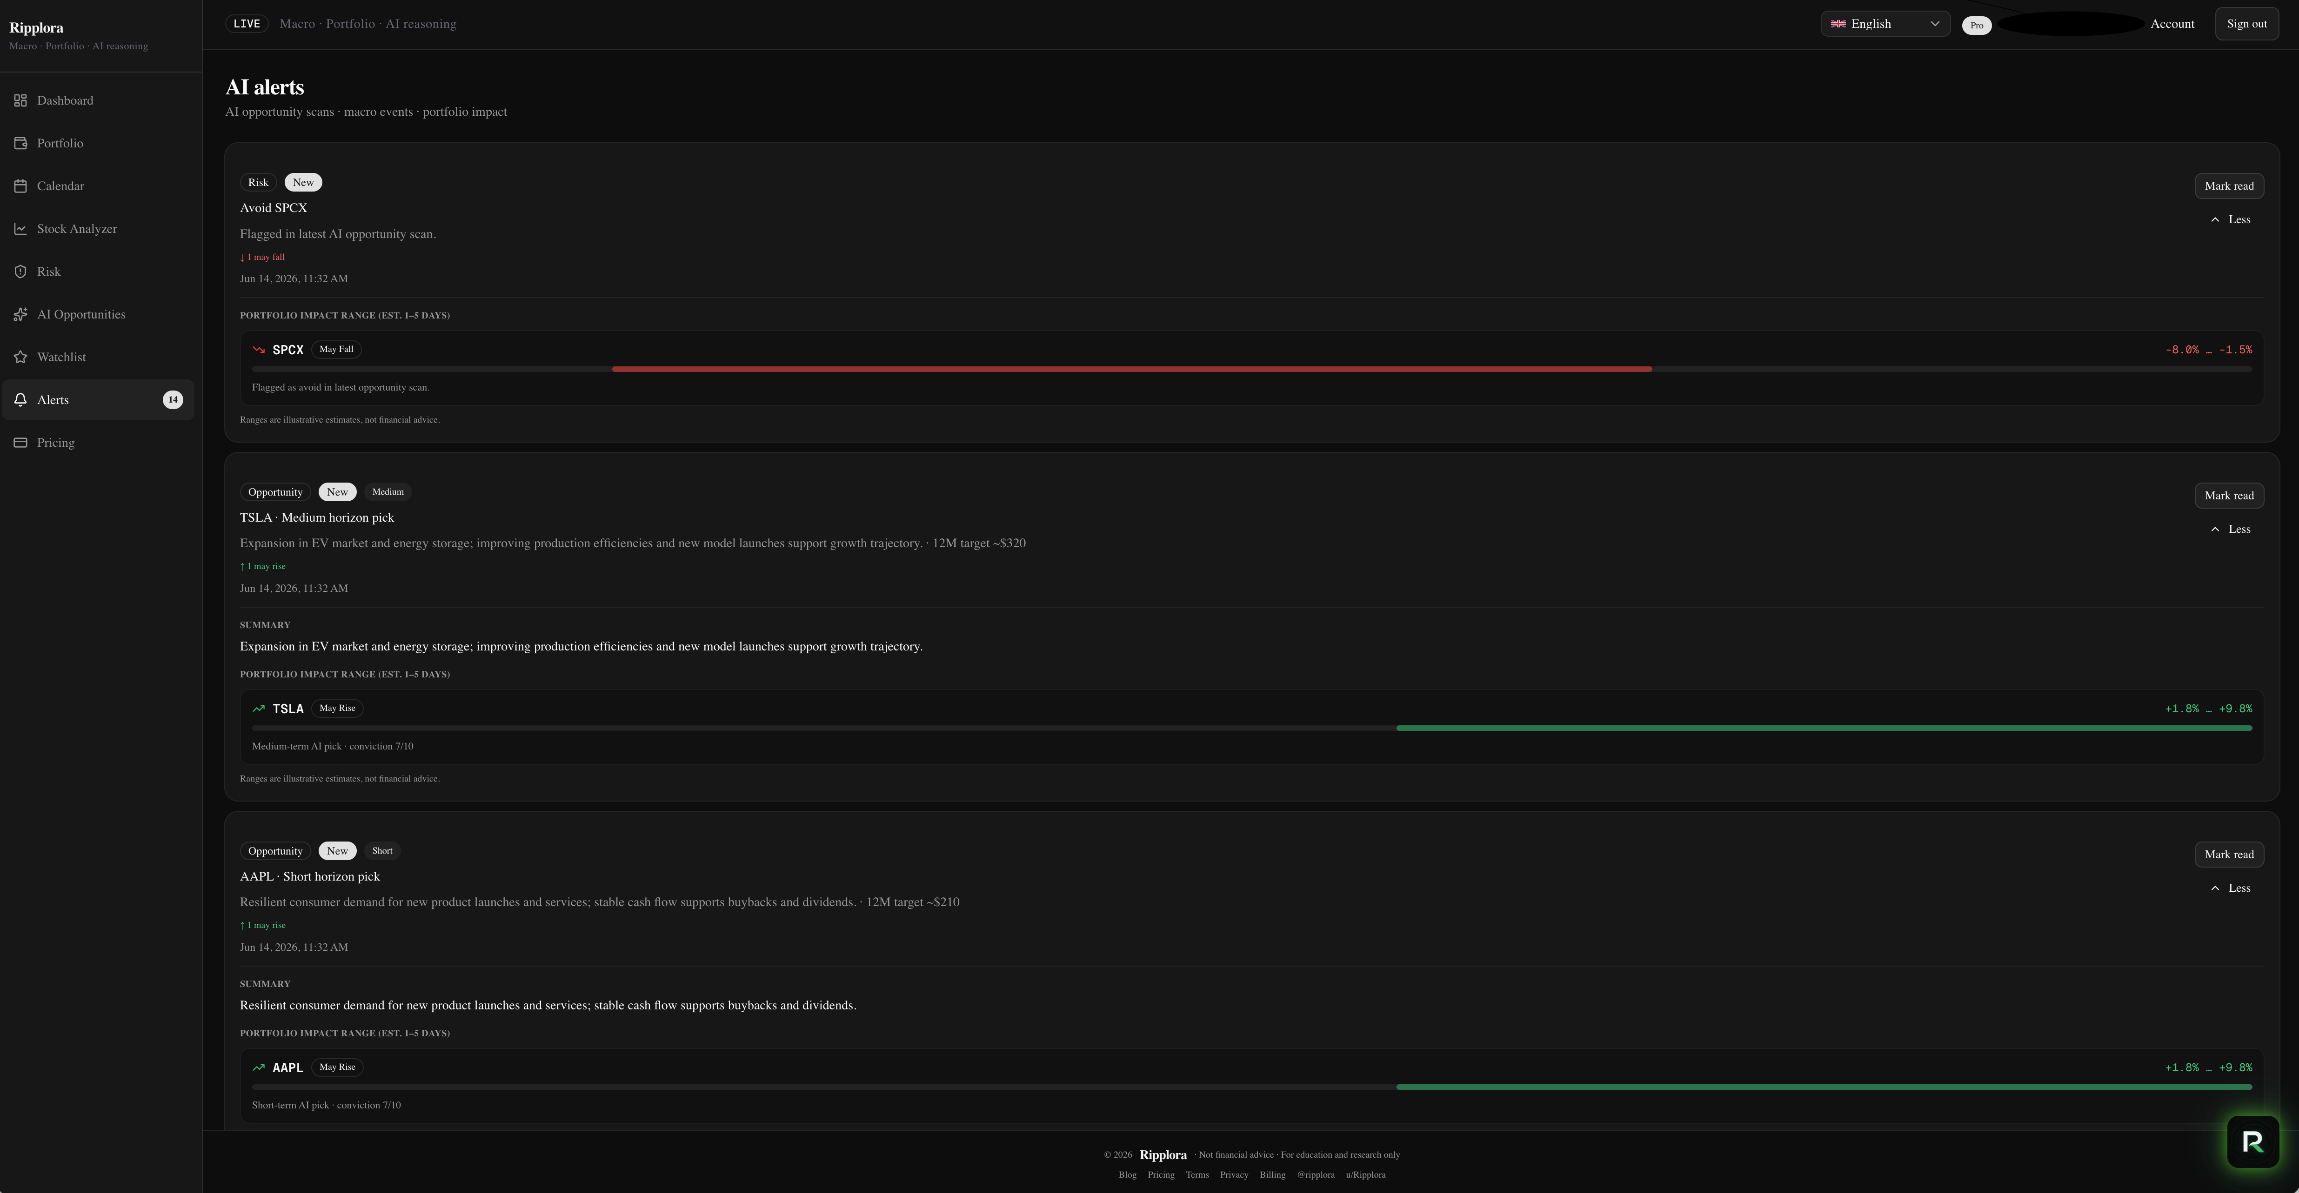2299x1193 pixels.
Task: Click the Pricing card icon
Action: (x=20, y=443)
